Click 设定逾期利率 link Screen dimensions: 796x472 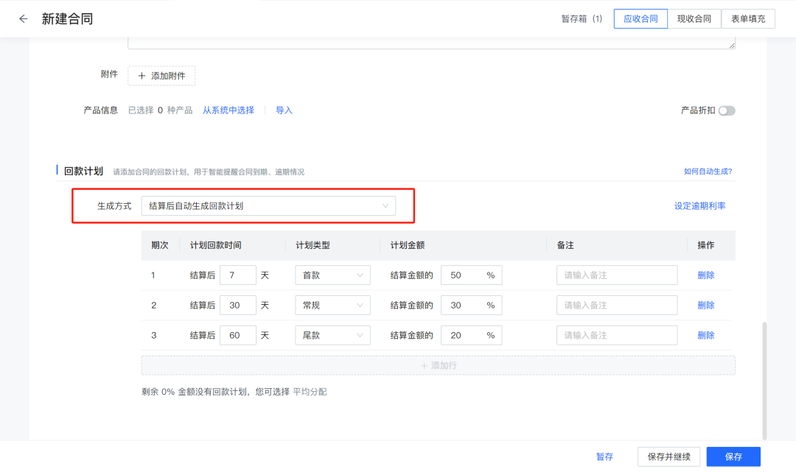pyautogui.click(x=698, y=206)
